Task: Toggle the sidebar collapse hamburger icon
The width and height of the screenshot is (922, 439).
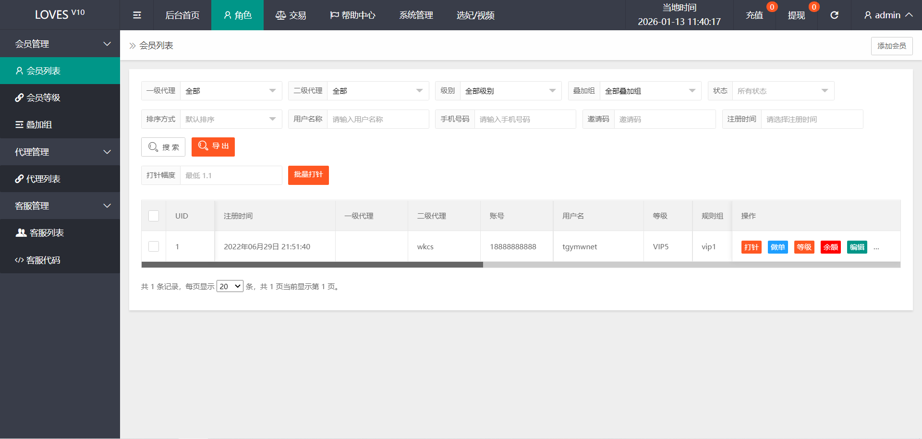Action: click(x=137, y=15)
